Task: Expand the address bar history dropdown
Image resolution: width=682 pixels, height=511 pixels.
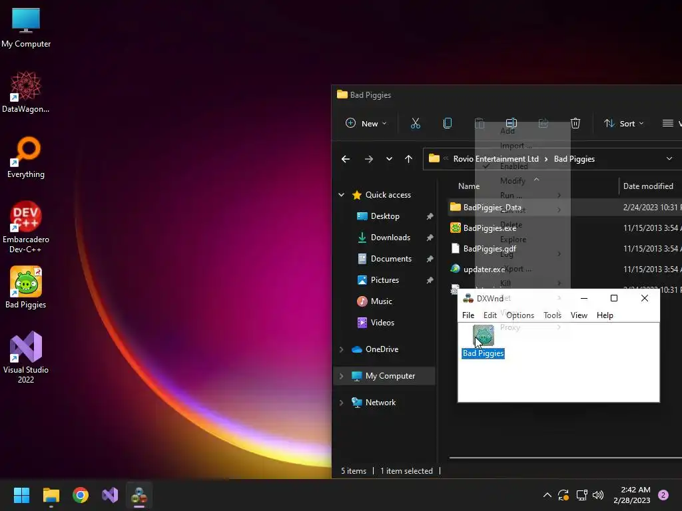Action: (669, 158)
